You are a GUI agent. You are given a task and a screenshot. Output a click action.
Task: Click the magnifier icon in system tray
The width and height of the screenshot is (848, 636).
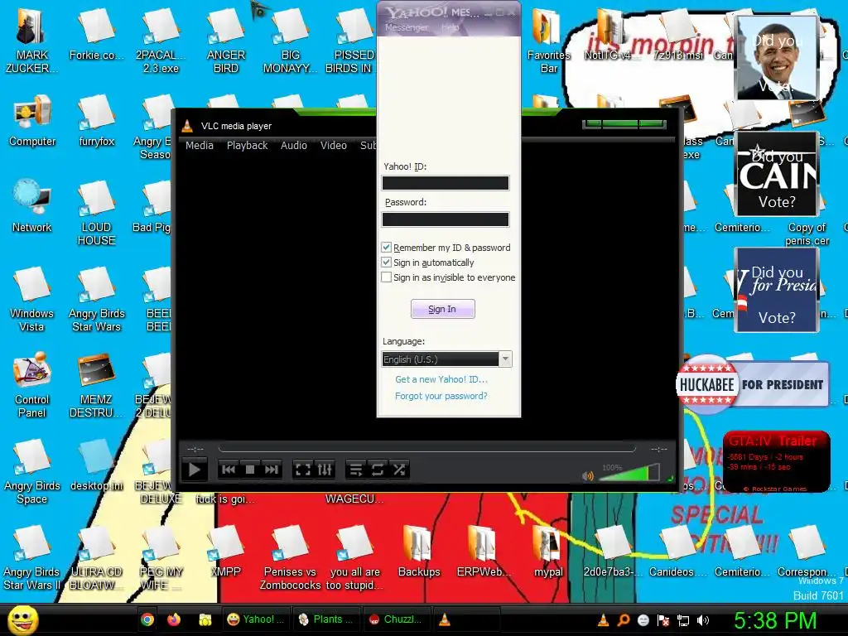coord(623,620)
